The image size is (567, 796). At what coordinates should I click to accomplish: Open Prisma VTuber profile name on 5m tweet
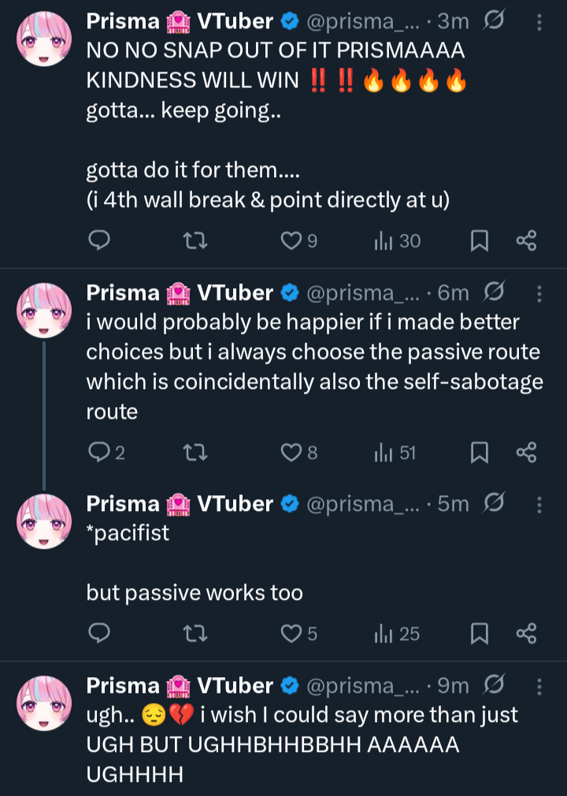coord(122,503)
